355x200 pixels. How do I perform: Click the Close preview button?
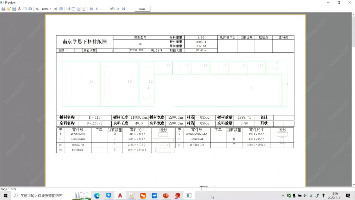pyautogui.click(x=142, y=9)
